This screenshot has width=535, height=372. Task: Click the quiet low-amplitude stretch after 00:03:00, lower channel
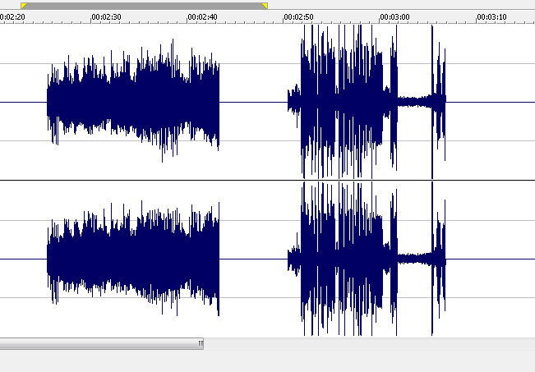click(x=414, y=259)
